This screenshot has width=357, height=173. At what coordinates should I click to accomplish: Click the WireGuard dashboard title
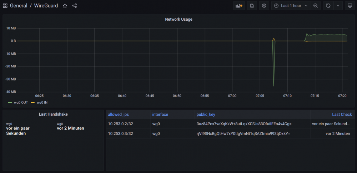pyautogui.click(x=46, y=6)
